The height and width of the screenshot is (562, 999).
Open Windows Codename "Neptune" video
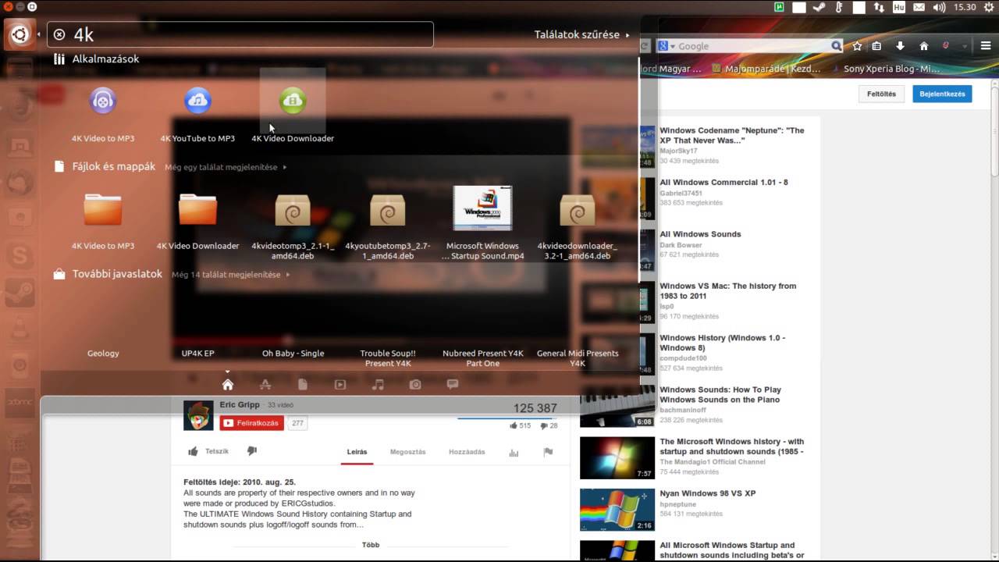731,135
